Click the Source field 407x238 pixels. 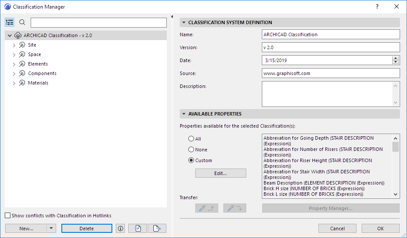tap(331, 73)
